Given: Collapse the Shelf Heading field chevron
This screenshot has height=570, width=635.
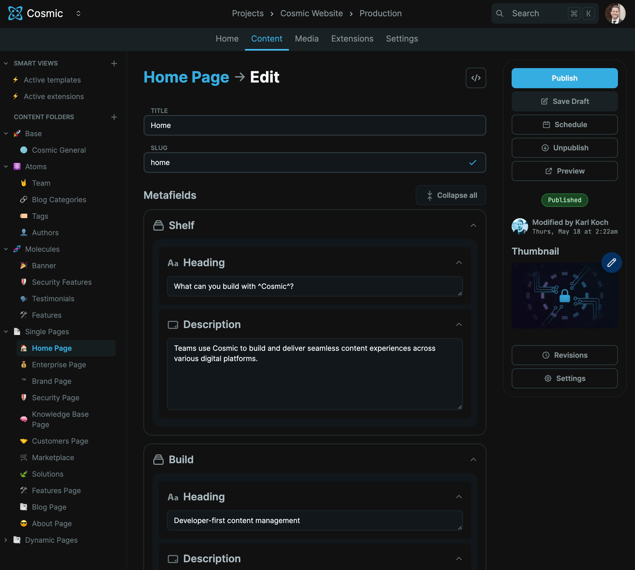Looking at the screenshot, I should click(x=458, y=263).
